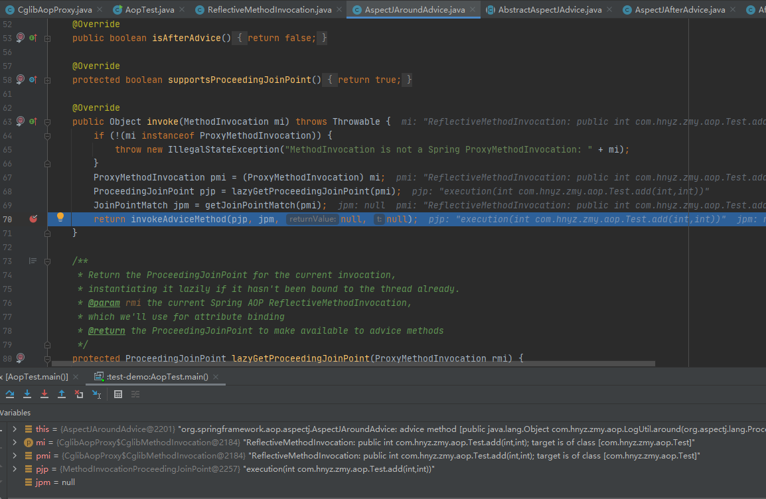Click the editor horizontal scrollbar

pyautogui.click(x=353, y=363)
